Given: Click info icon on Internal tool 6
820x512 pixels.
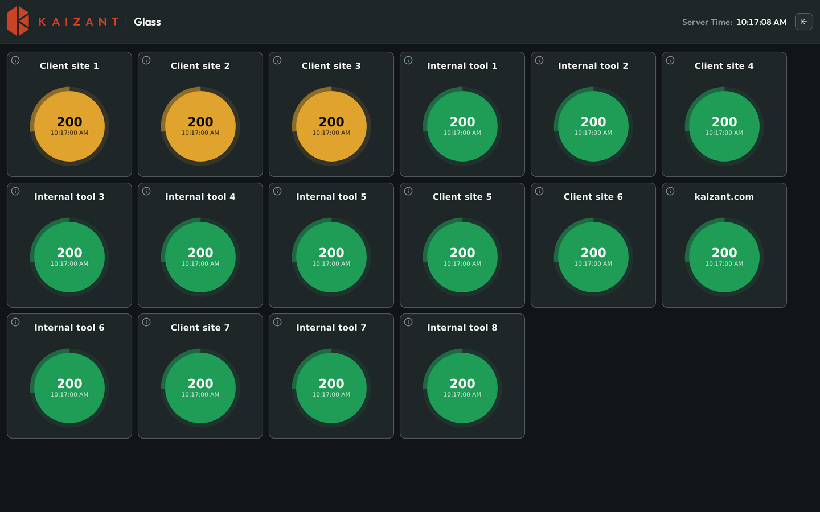Looking at the screenshot, I should click(15, 322).
